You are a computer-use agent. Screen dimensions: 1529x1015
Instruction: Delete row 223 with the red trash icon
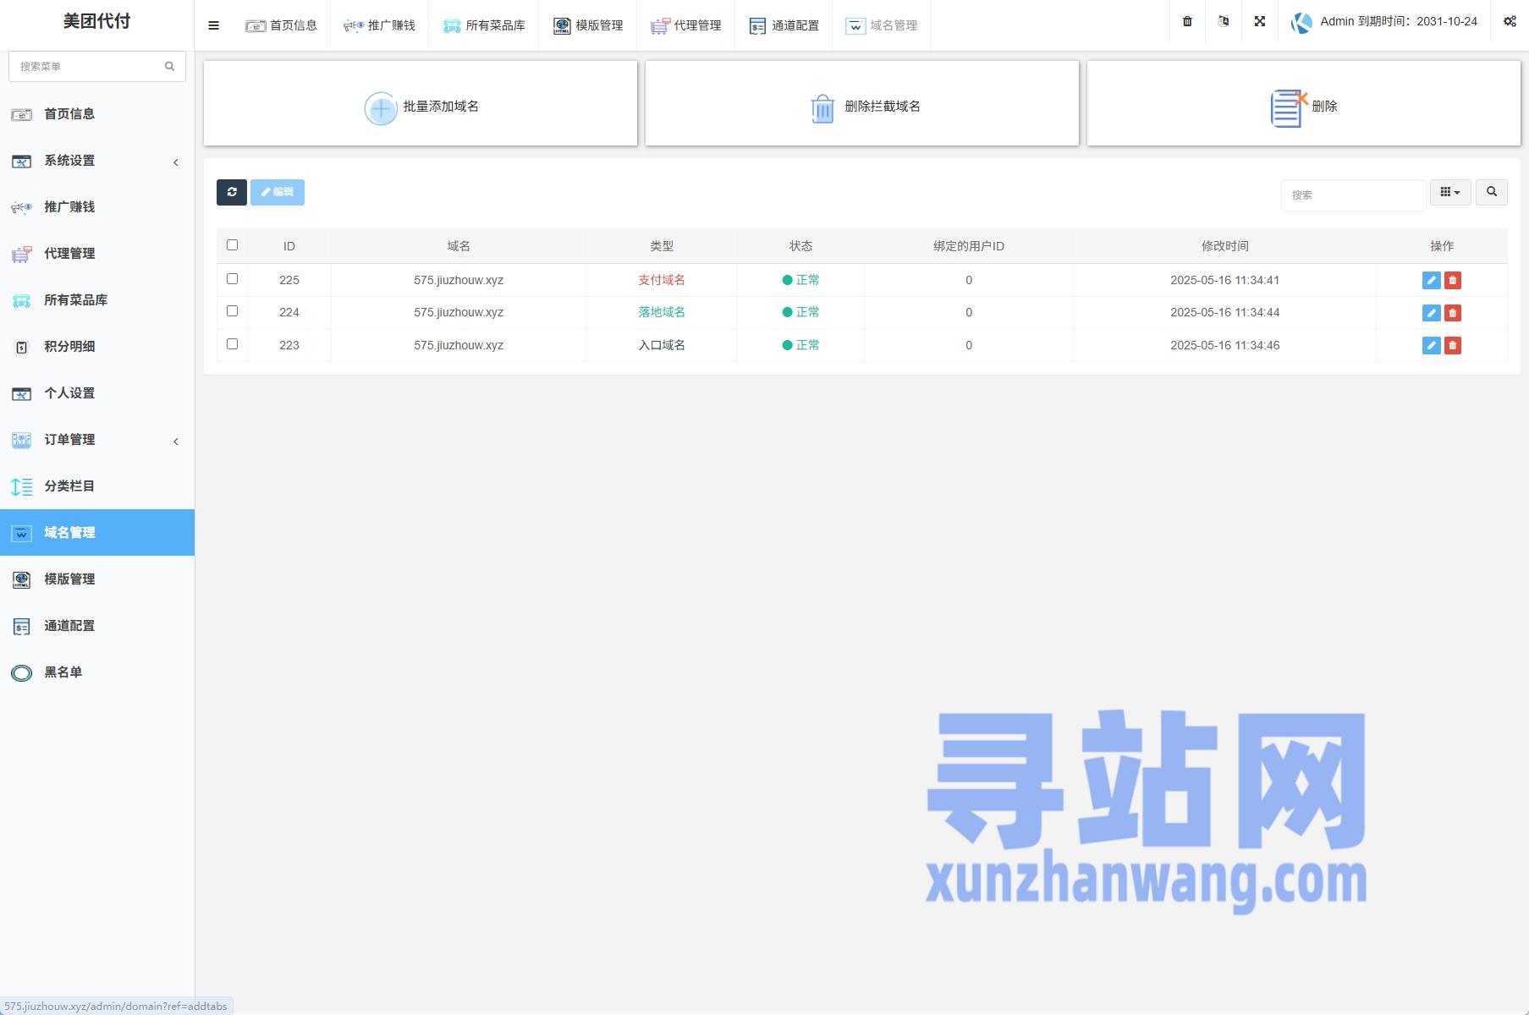click(x=1453, y=345)
